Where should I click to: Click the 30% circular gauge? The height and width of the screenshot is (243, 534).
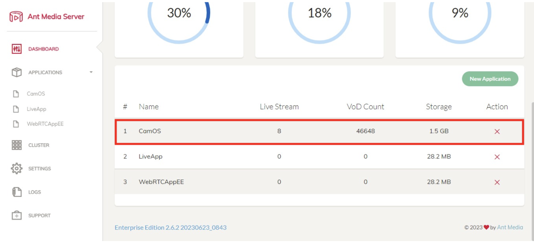pos(179,13)
